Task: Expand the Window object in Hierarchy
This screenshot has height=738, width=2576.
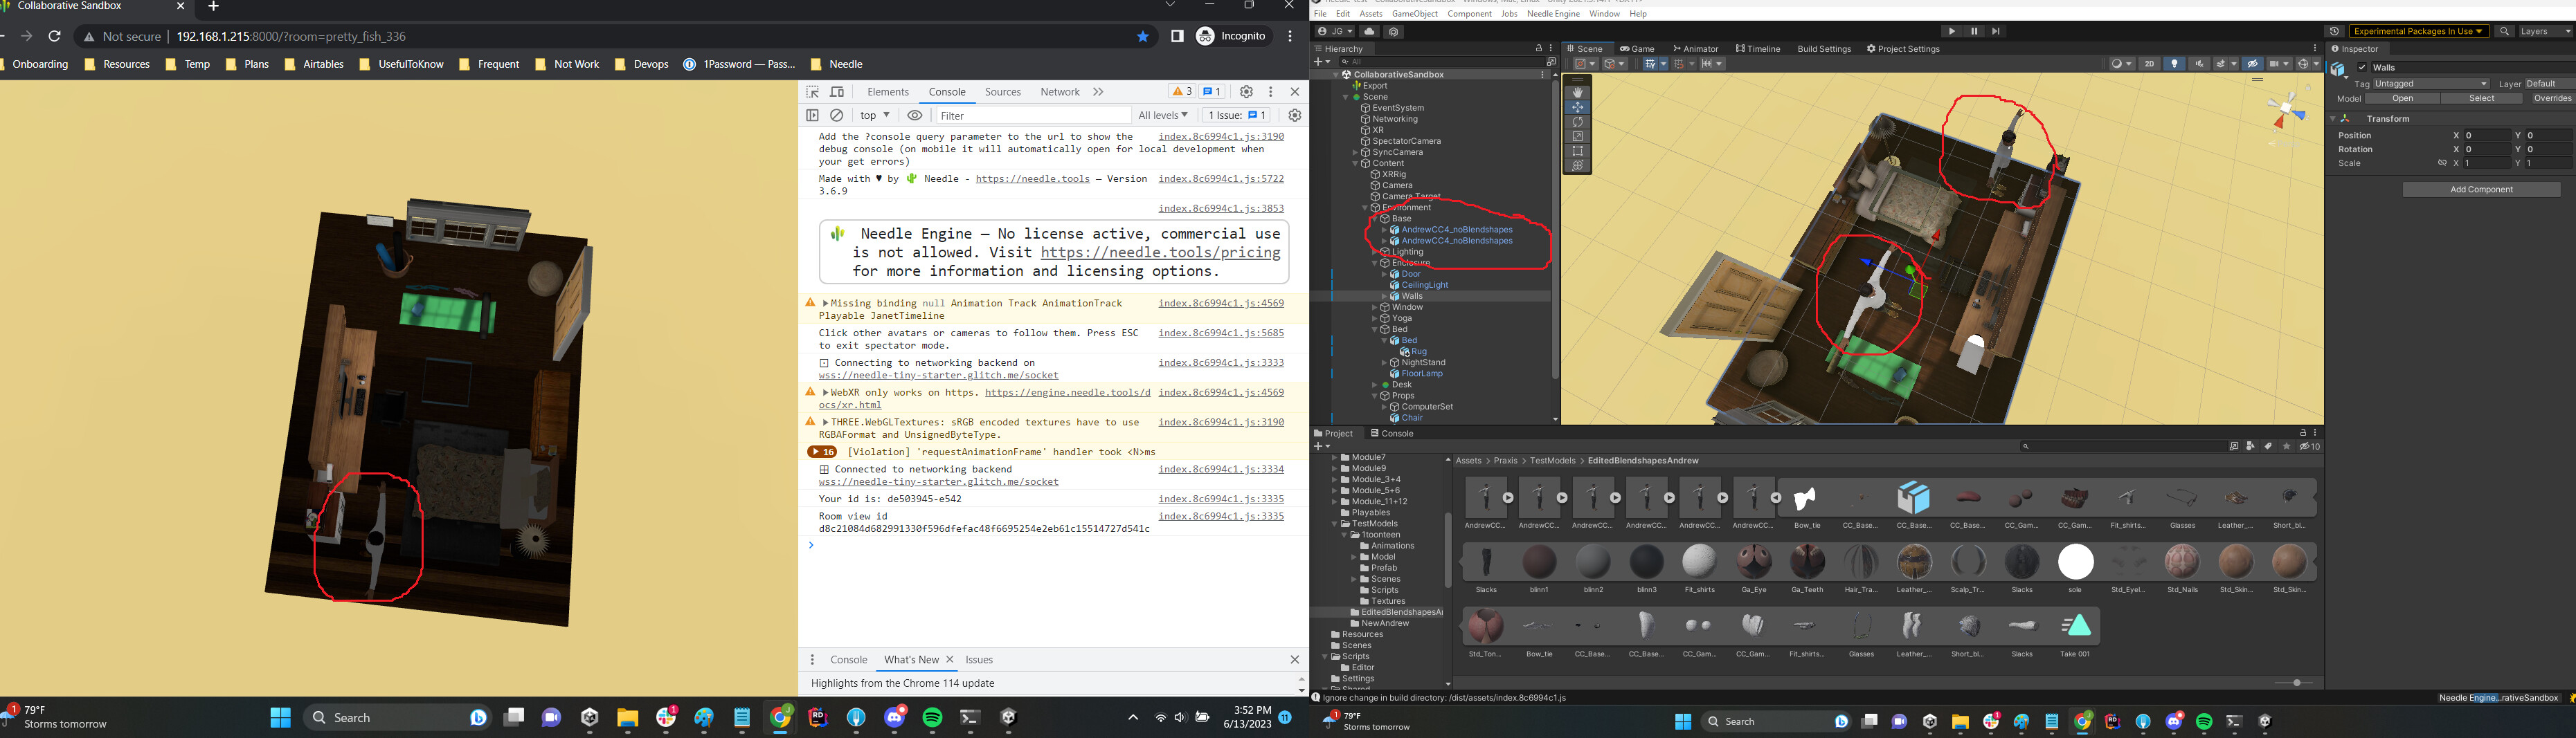Action: [1375, 308]
